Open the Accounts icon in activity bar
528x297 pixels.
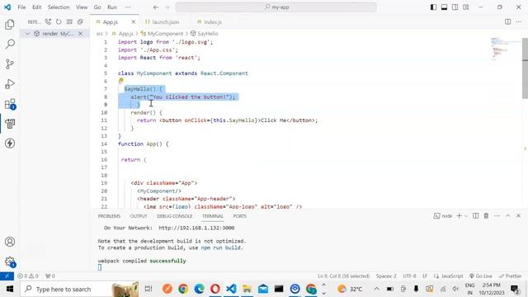pos(10,242)
